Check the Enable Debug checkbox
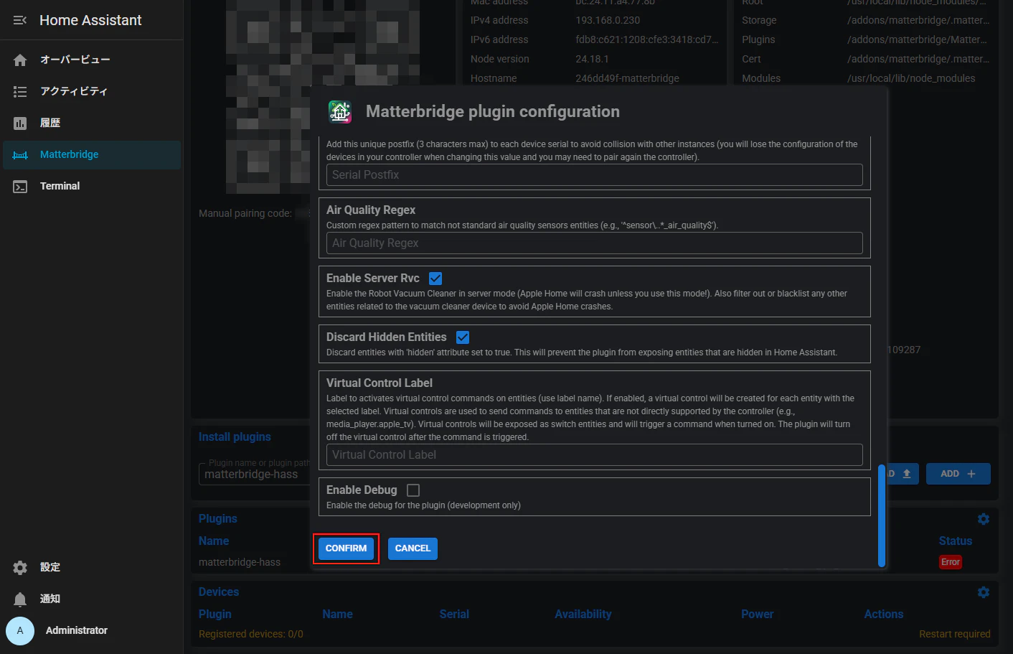 coord(413,490)
